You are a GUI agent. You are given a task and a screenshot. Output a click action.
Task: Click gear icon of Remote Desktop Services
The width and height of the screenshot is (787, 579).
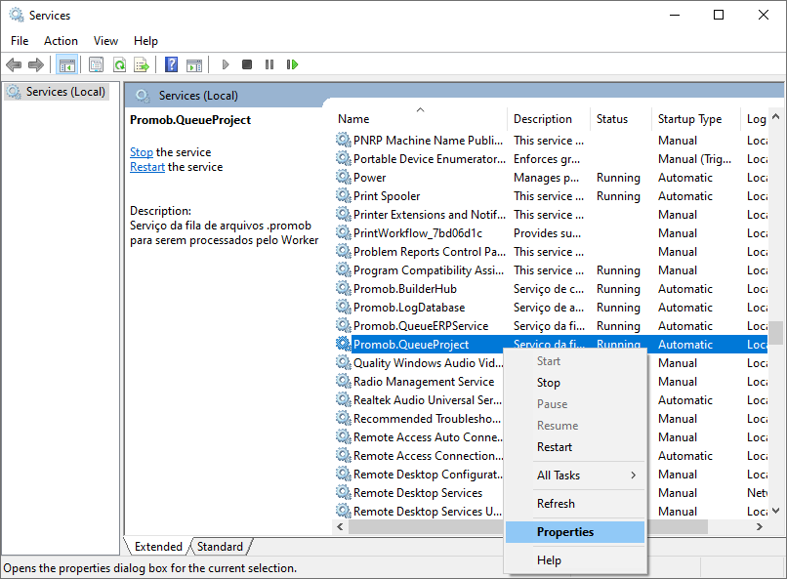pos(344,493)
